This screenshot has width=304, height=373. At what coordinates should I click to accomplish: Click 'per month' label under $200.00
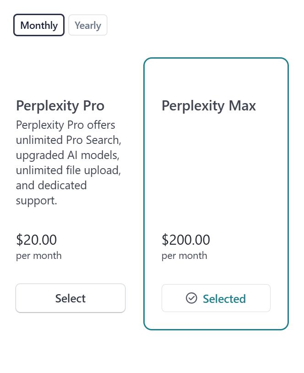click(x=185, y=256)
